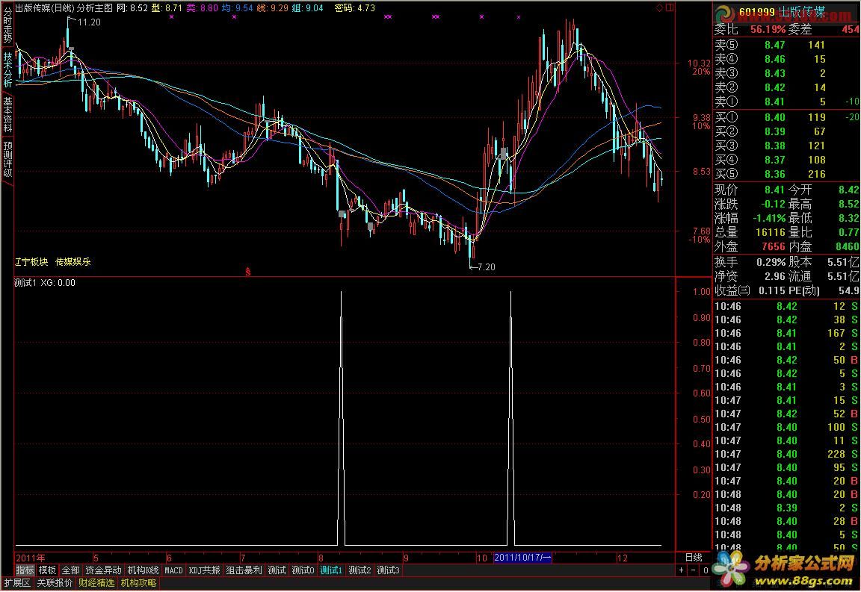Click the 7.20 low price label
The image size is (861, 592).
tap(486, 267)
